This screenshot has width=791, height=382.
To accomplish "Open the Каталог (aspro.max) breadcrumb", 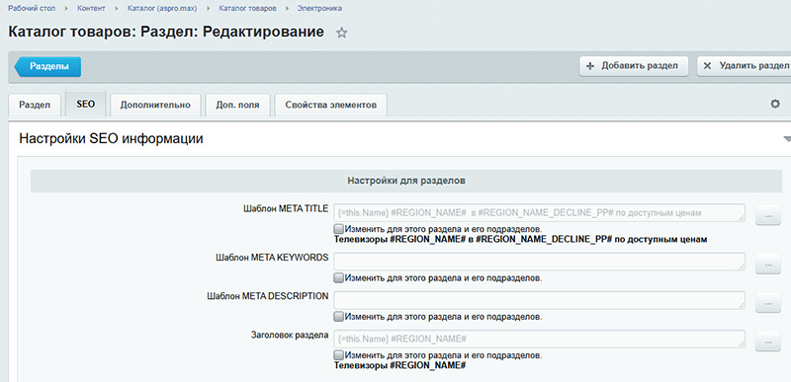I will tap(162, 9).
